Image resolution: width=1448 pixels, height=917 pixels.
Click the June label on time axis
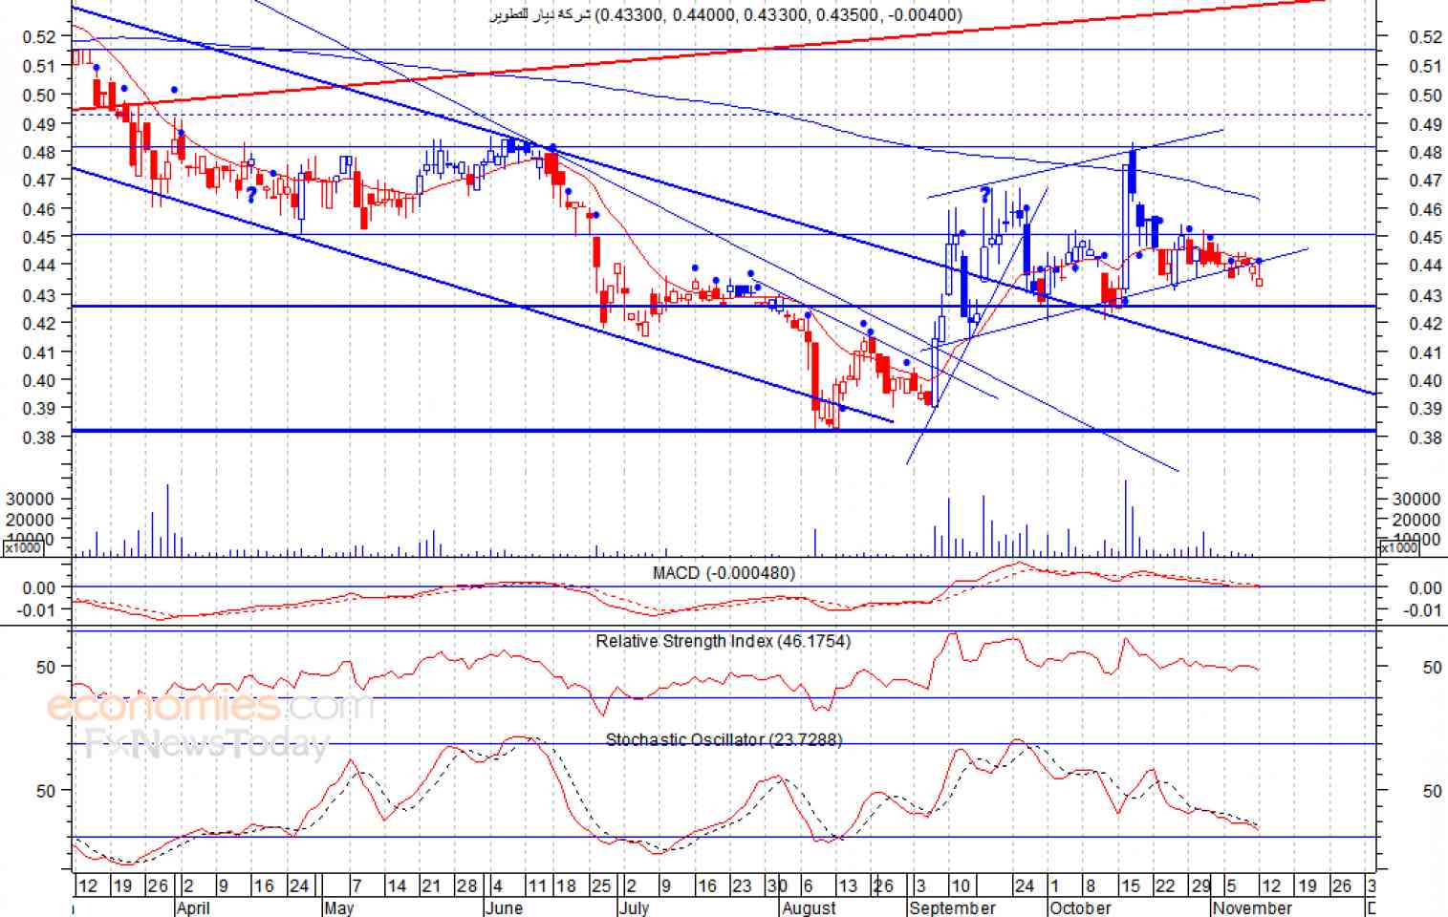(x=504, y=907)
